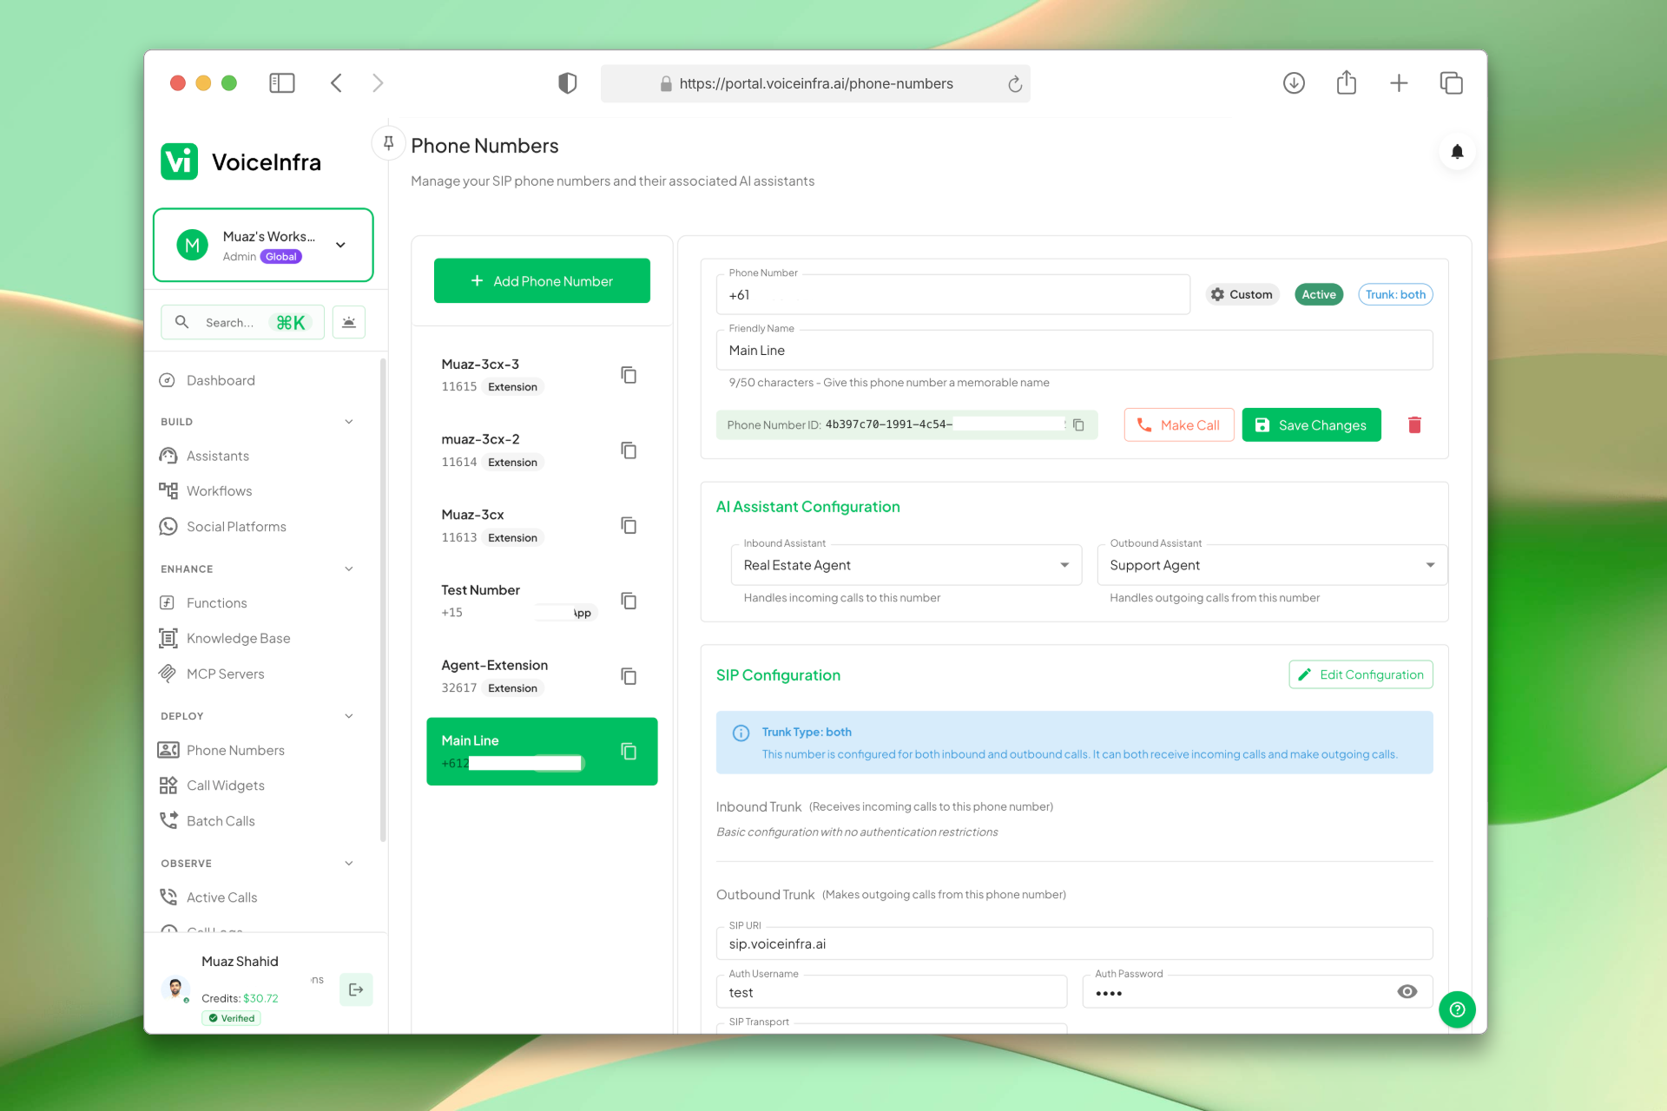Image resolution: width=1667 pixels, height=1111 pixels.
Task: Click the $30.72 credits amount
Action: pyautogui.click(x=260, y=998)
